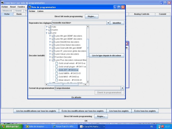Open the Format du programmateur dropdown arrow

click(122, 88)
